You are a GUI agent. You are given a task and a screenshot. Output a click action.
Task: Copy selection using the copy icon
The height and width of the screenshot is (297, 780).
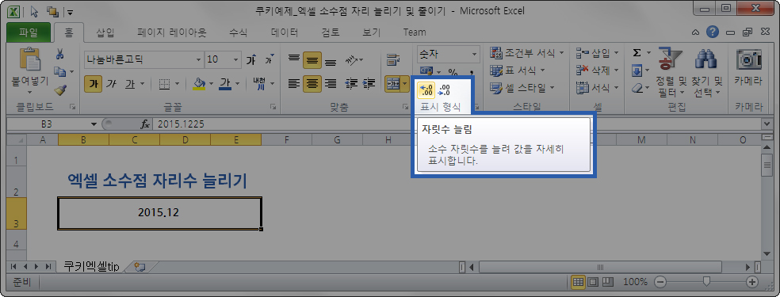60,72
